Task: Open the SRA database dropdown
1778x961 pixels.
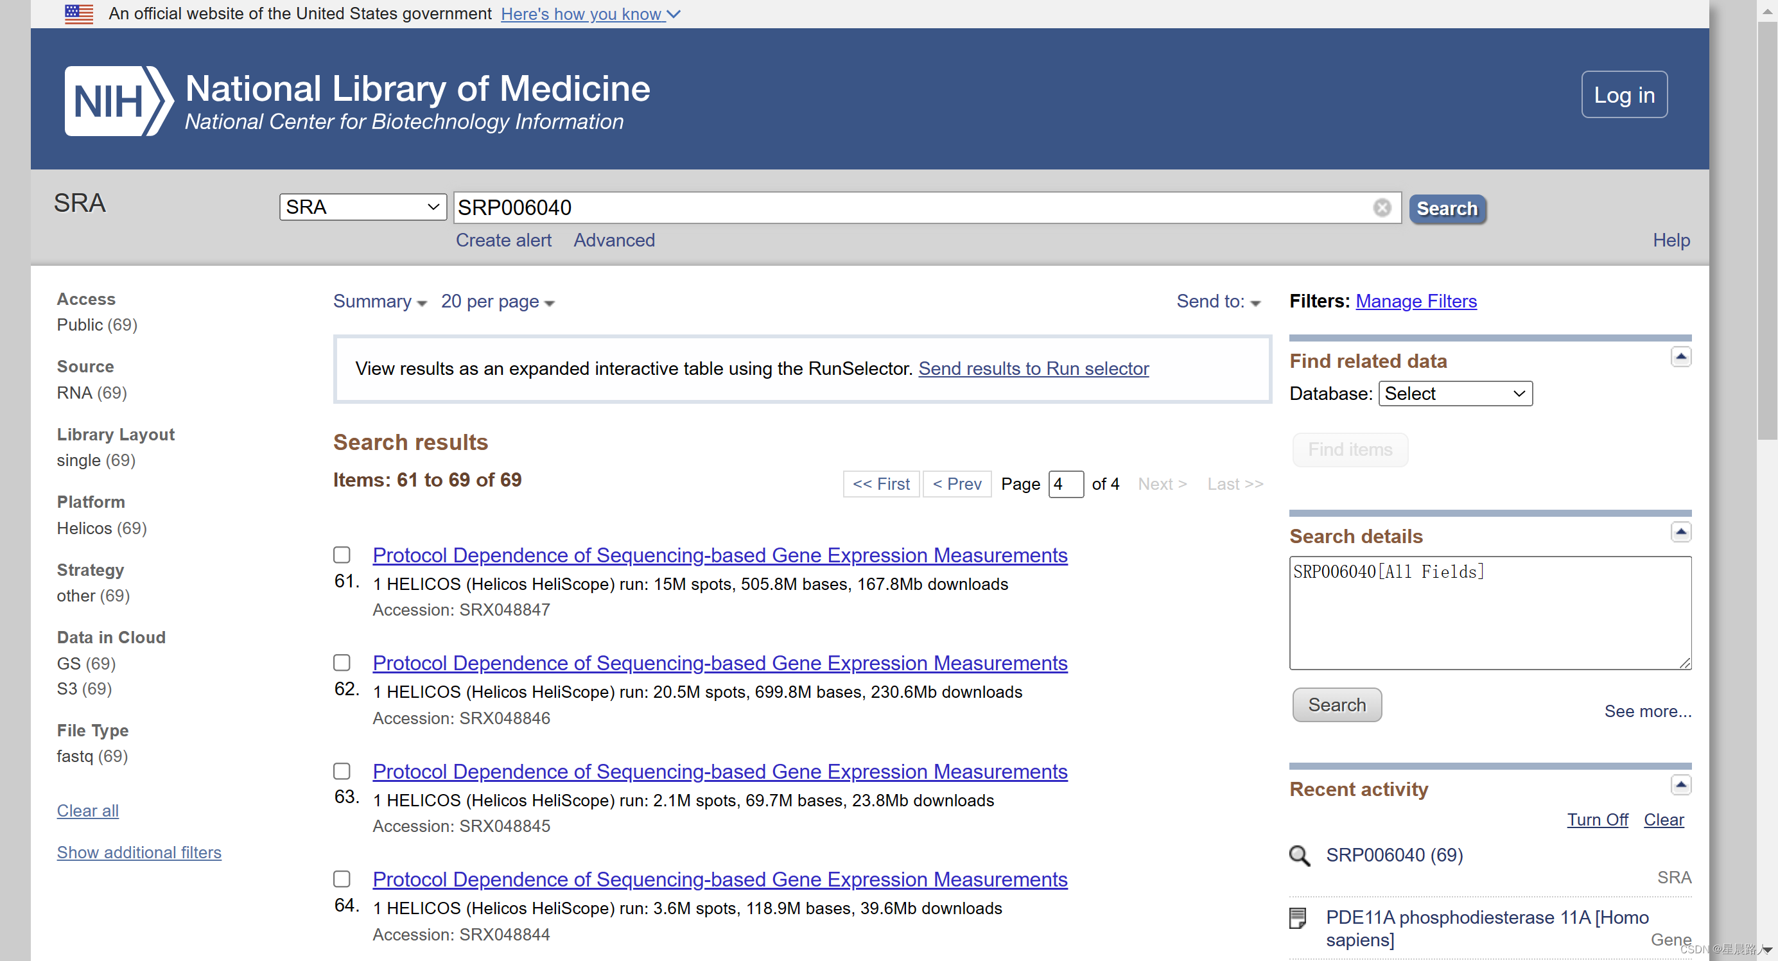Action: [362, 207]
